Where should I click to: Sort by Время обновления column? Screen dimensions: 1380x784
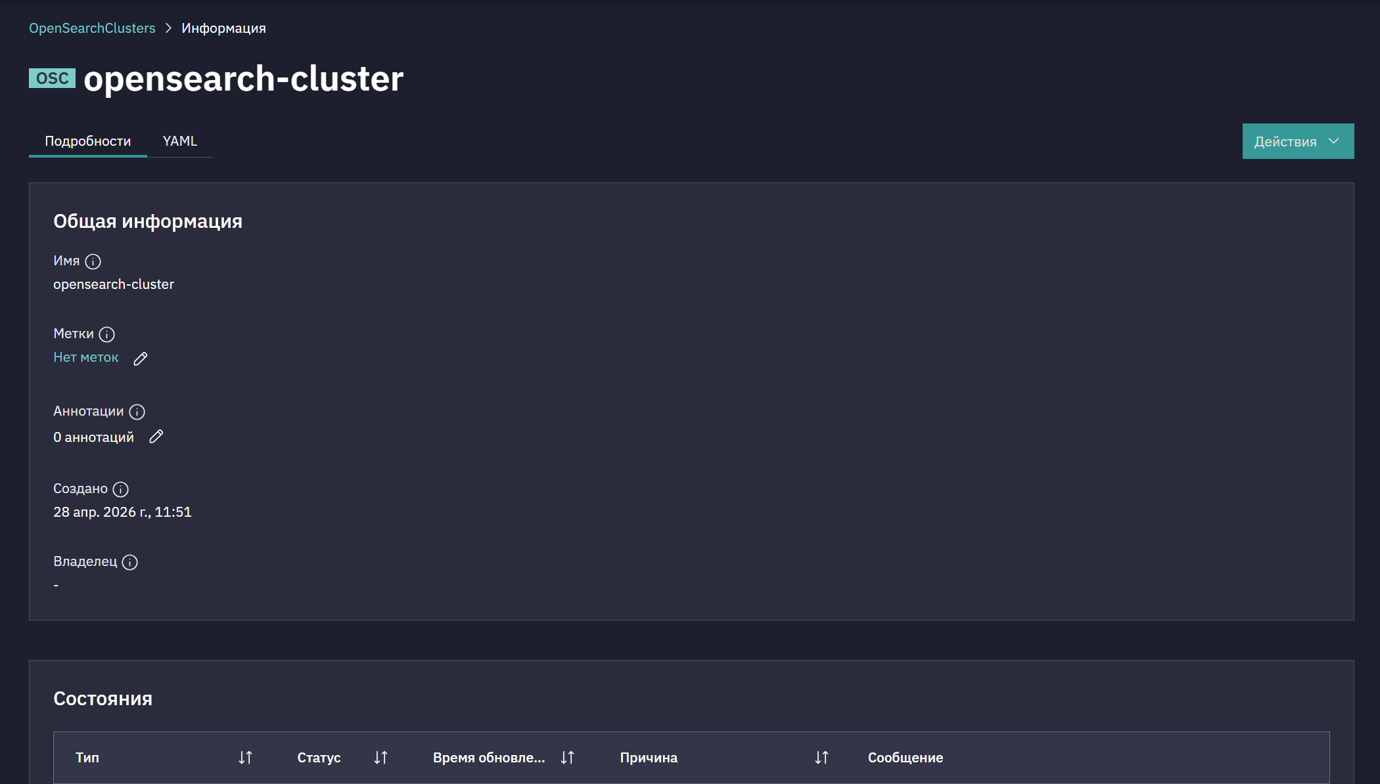pos(567,758)
